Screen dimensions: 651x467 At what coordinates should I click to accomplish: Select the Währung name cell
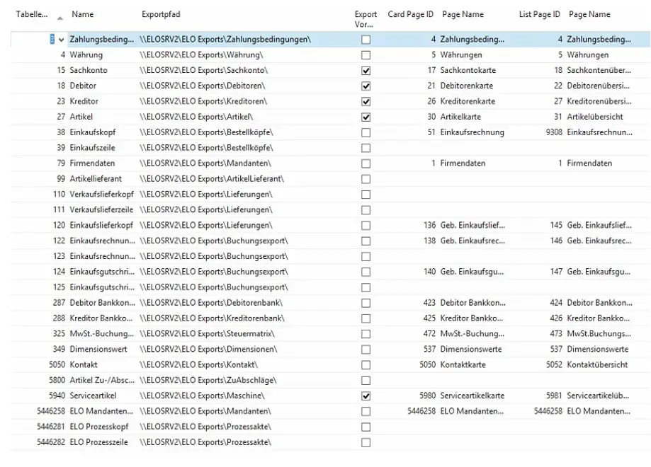[86, 54]
